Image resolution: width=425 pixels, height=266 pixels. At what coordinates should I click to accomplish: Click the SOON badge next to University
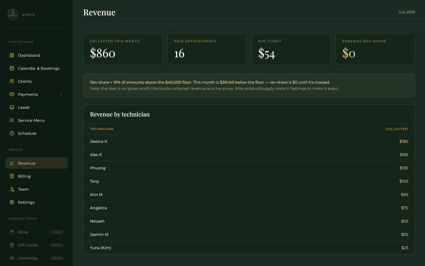[57, 258]
